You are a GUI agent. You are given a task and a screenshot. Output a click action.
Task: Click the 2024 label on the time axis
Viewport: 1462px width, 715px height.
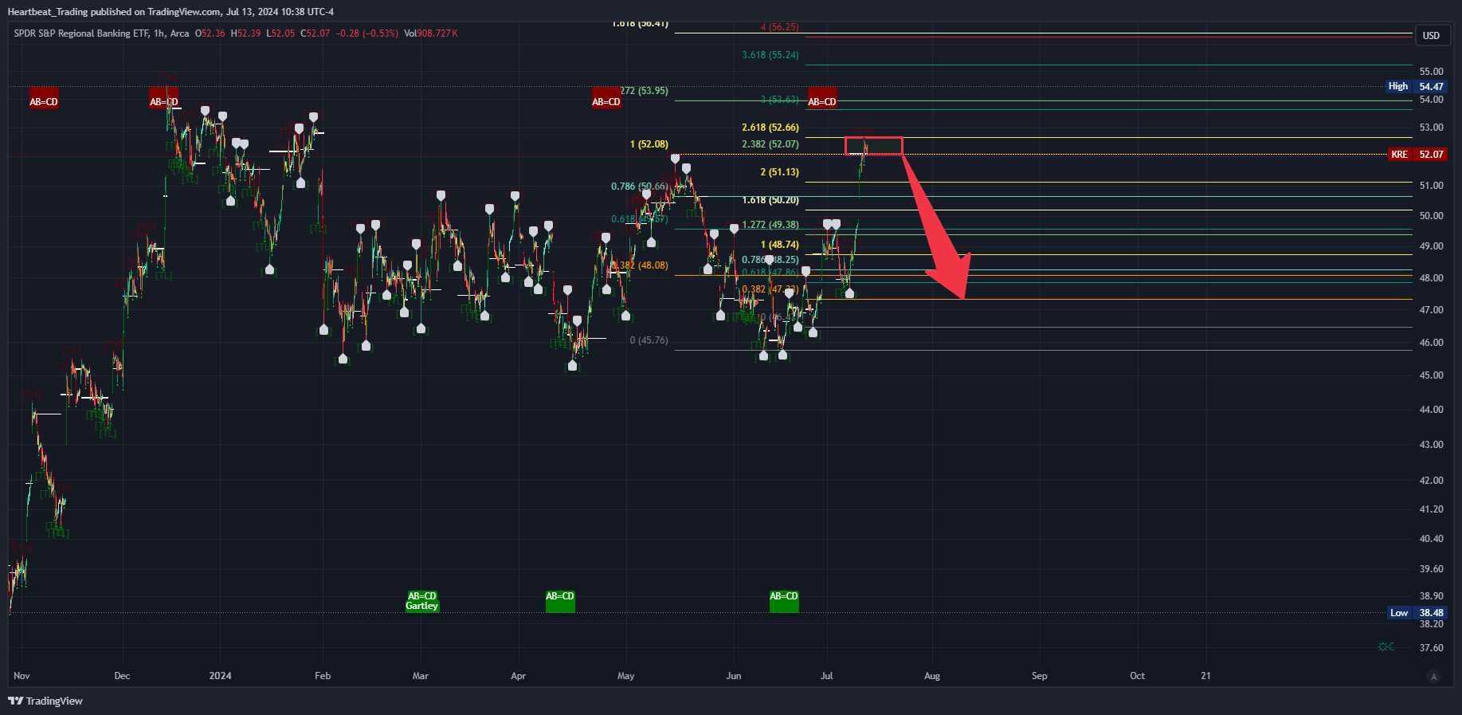[221, 676]
